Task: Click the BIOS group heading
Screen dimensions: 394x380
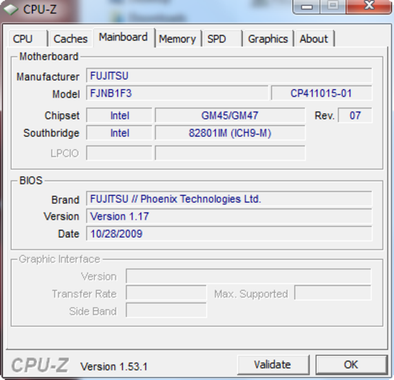Action: 31,180
